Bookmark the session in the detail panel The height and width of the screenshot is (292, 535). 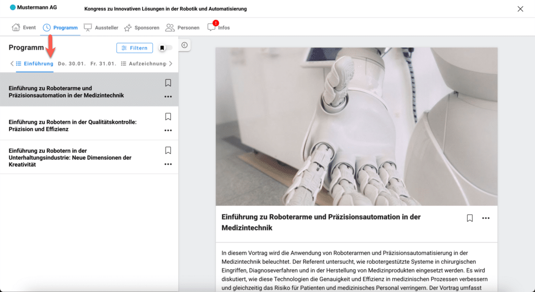(x=470, y=218)
